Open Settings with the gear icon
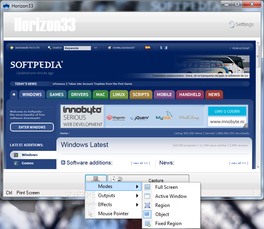The image size is (264, 229). (x=232, y=24)
